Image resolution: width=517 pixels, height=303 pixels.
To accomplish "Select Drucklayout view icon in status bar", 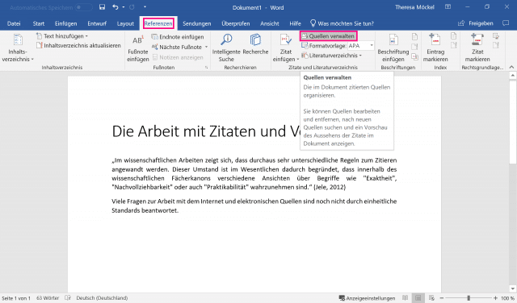I will 418,298.
